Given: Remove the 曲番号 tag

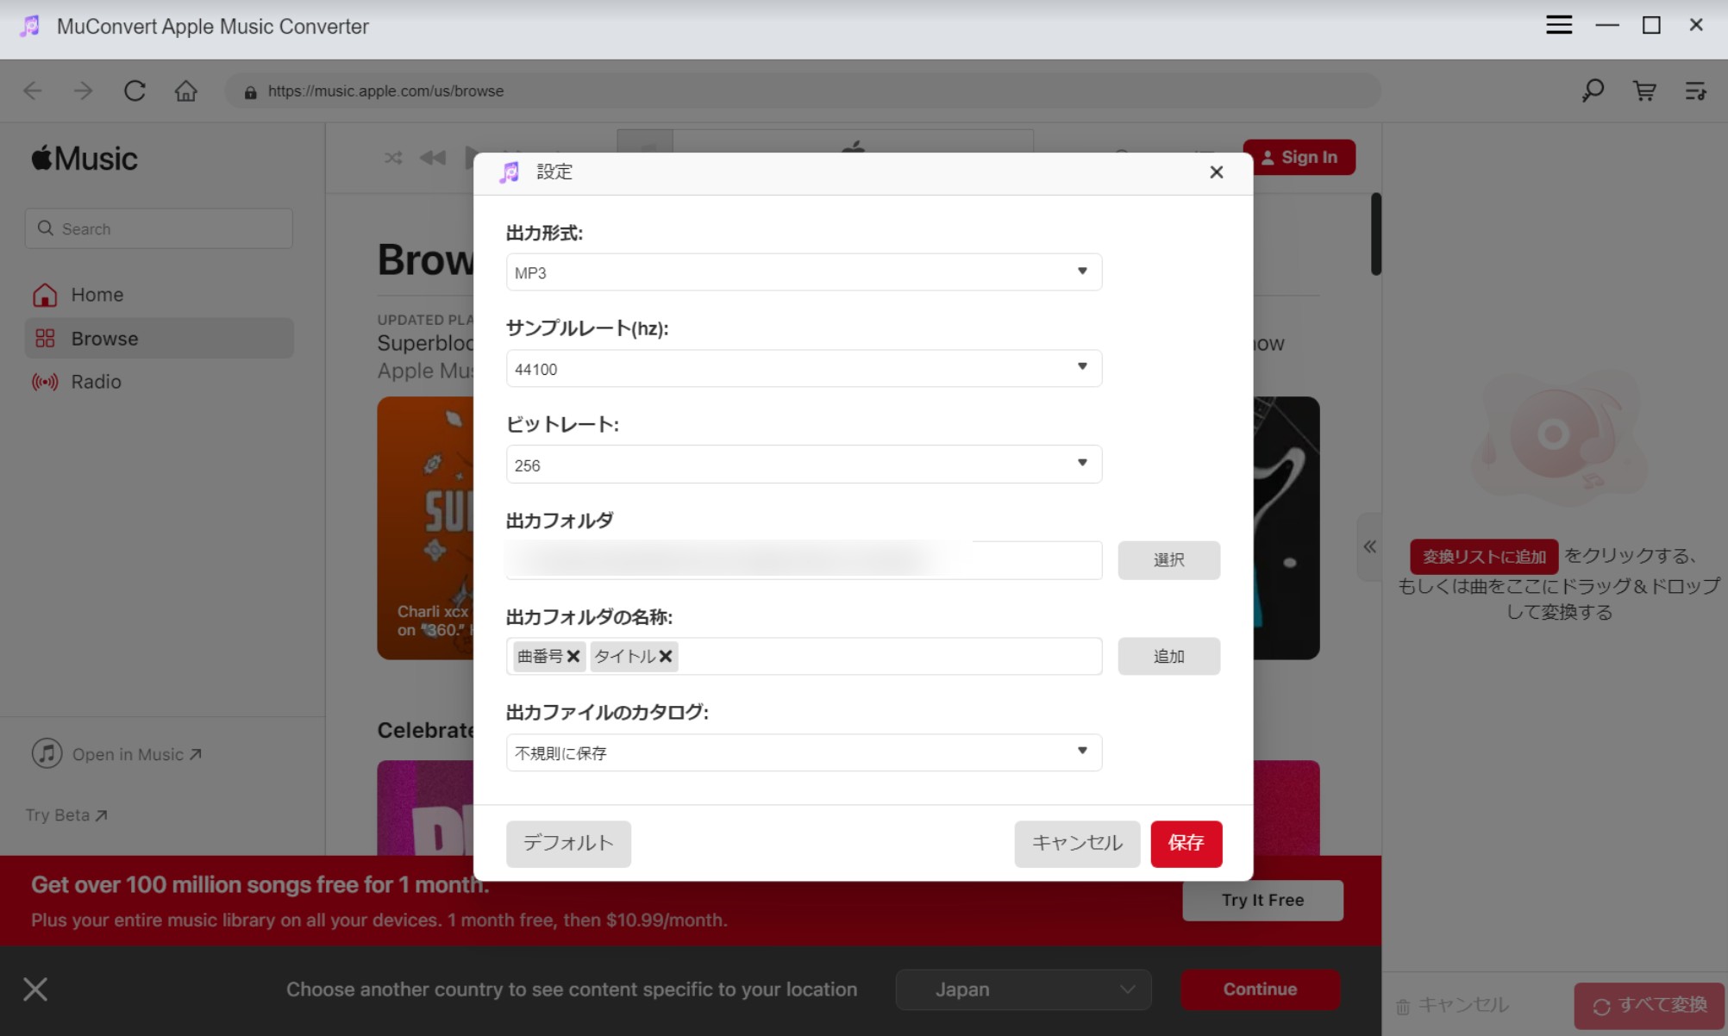Looking at the screenshot, I should (x=573, y=657).
